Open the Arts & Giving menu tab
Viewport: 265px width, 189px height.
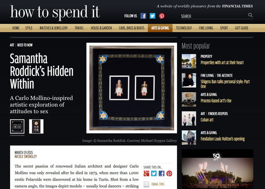pos(160,28)
